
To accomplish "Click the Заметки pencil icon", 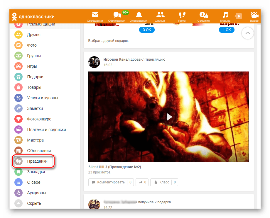I will [x=18, y=108].
